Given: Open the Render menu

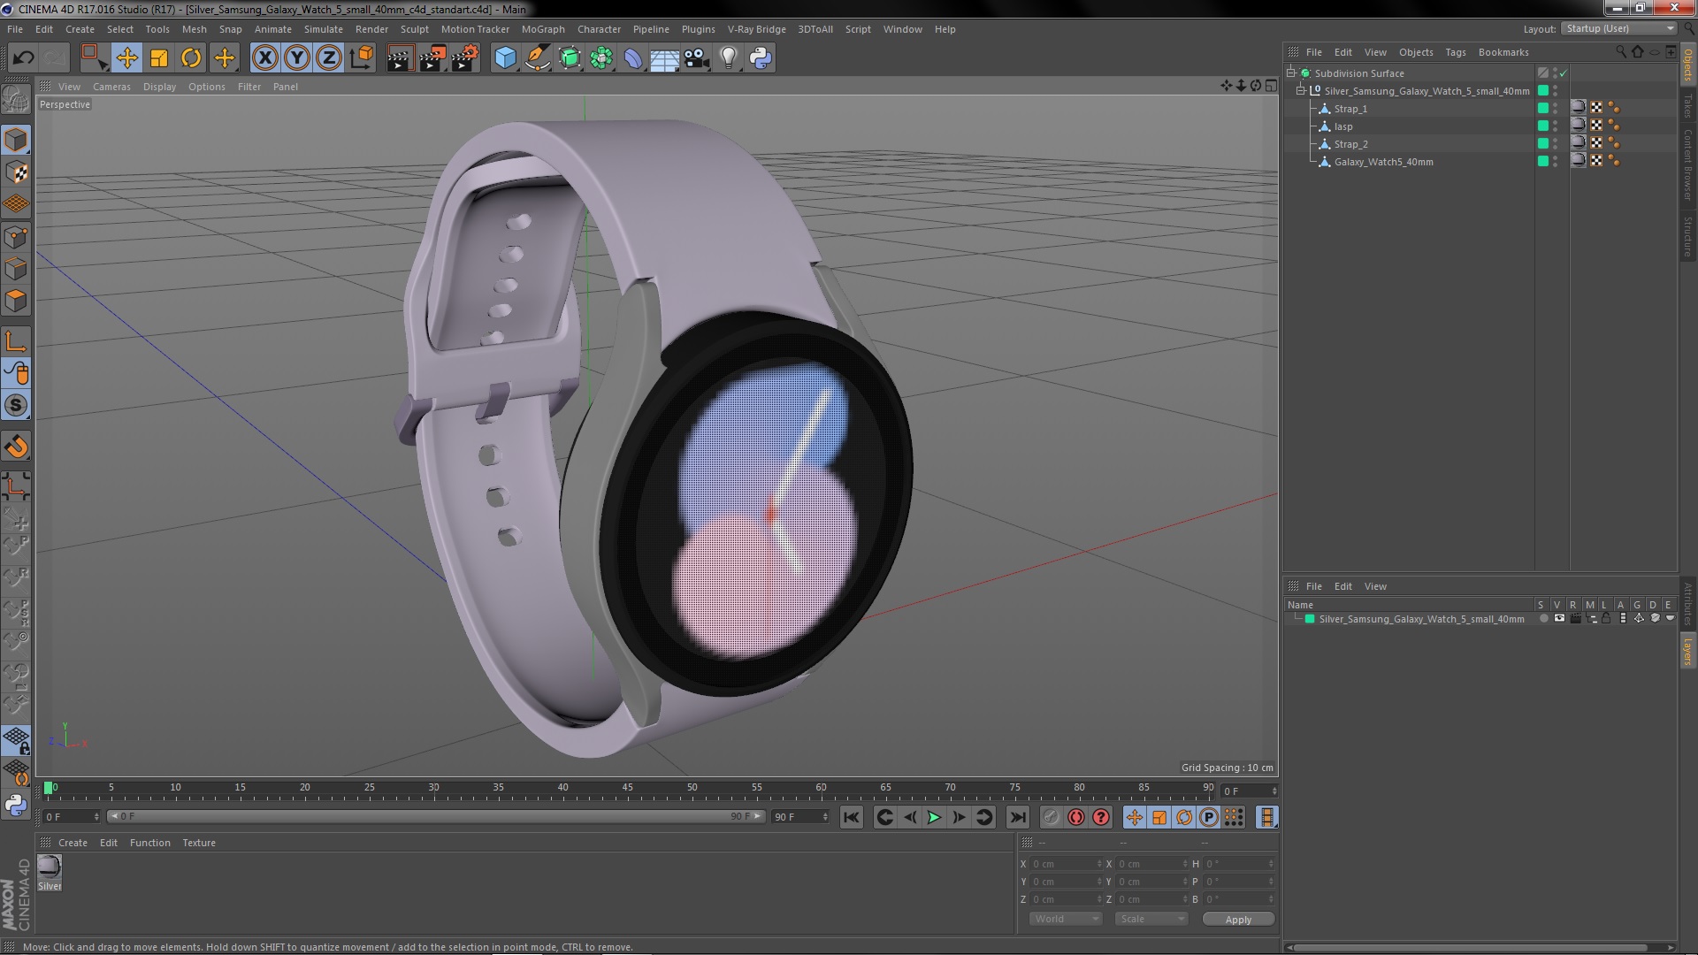Looking at the screenshot, I should point(371,29).
